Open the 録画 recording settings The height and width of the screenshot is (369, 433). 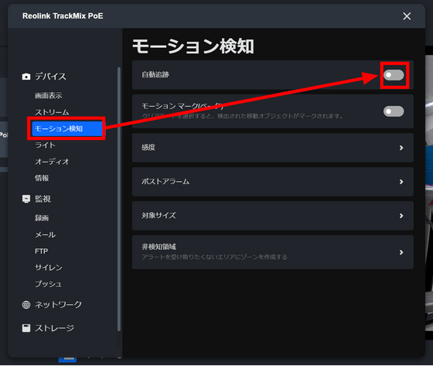coord(42,218)
